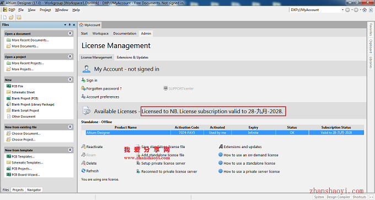This screenshot has height=200, width=375.
Task: Click the back navigation arrow icon
Action: pyautogui.click(x=347, y=10)
